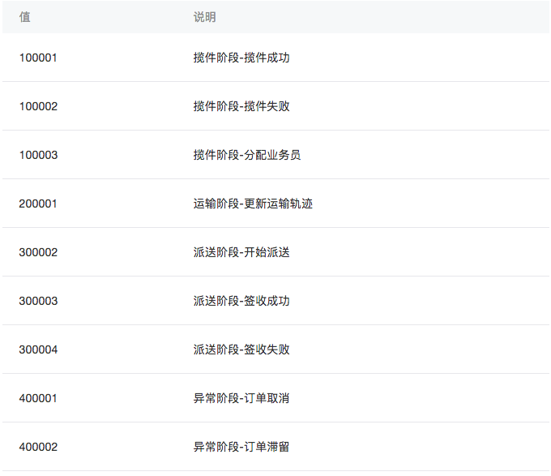Select description 异常阶段-订单取消

pyautogui.click(x=241, y=398)
